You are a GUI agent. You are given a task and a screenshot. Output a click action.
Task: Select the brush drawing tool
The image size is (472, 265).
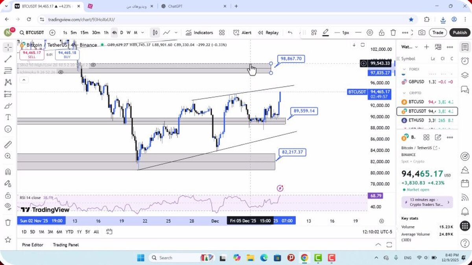8,106
